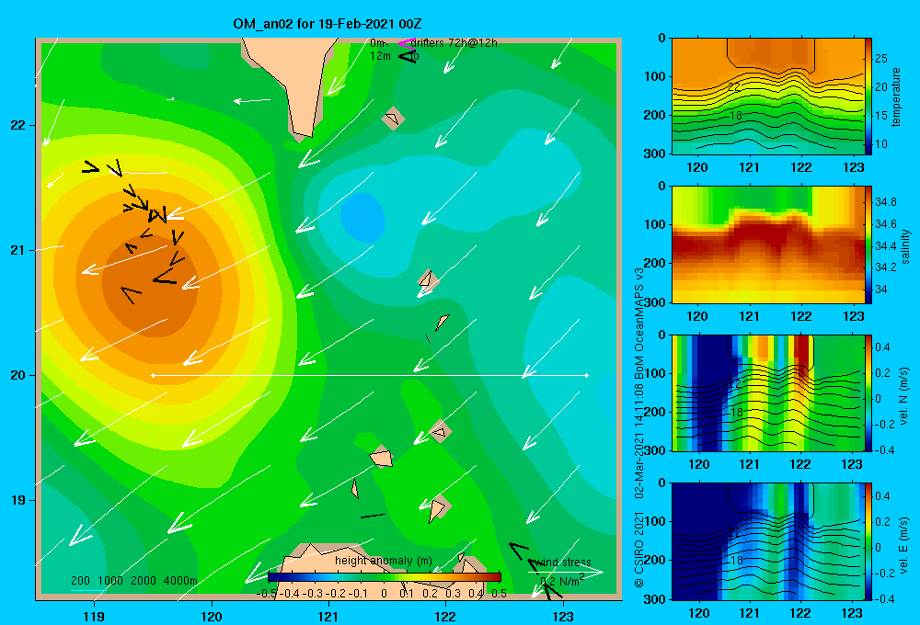Click longitude label 121 on main map axis
Viewport: 920px width, 625px height.
click(x=328, y=616)
